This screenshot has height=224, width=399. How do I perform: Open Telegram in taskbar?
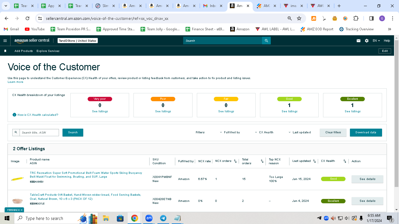(x=163, y=218)
